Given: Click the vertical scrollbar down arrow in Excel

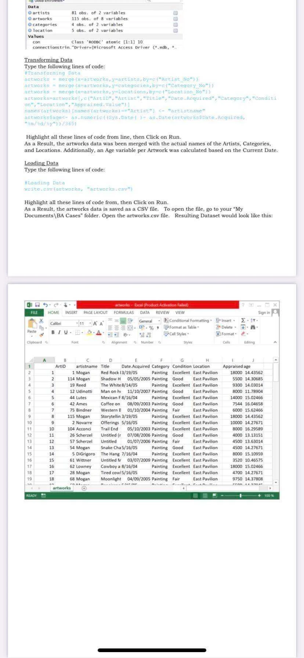Looking at the screenshot, I should point(276,482).
